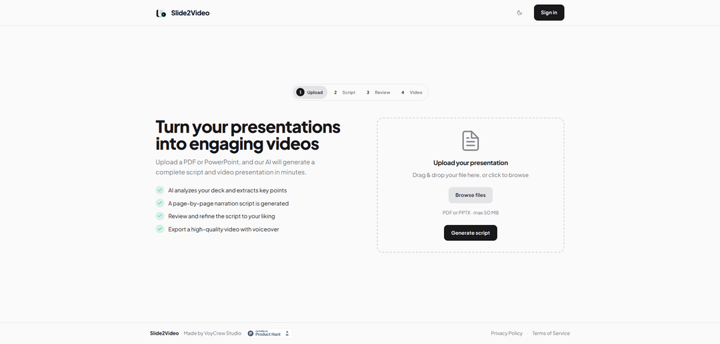Viewport: 720px width, 344px height.
Task: Click 'Drag & drop your file here' dropzone text
Action: point(471,175)
